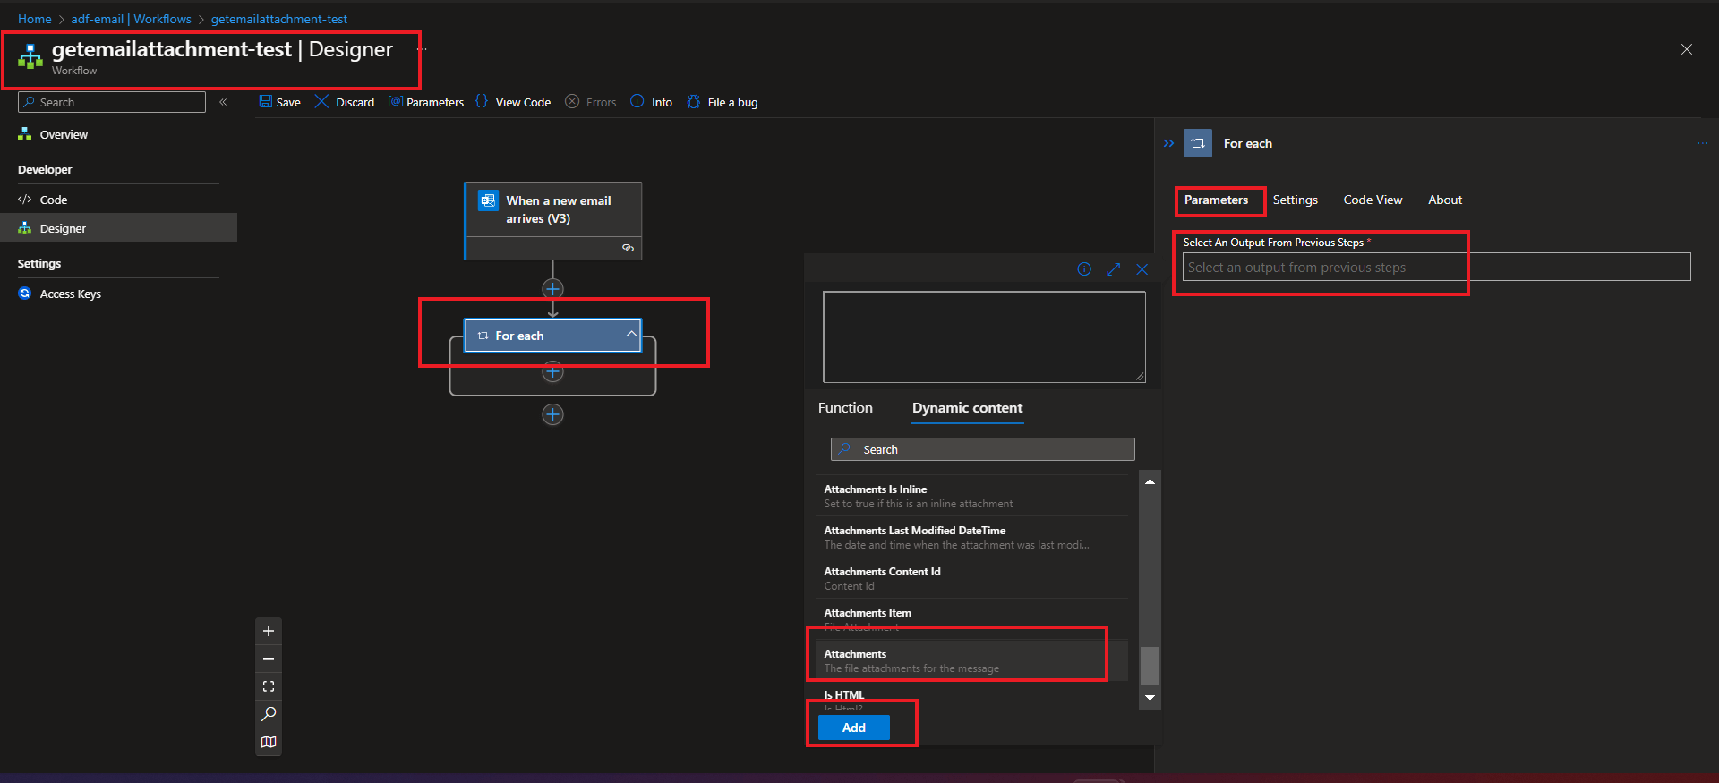1719x783 pixels.
Task: Open the Code View tab
Action: click(x=1372, y=200)
